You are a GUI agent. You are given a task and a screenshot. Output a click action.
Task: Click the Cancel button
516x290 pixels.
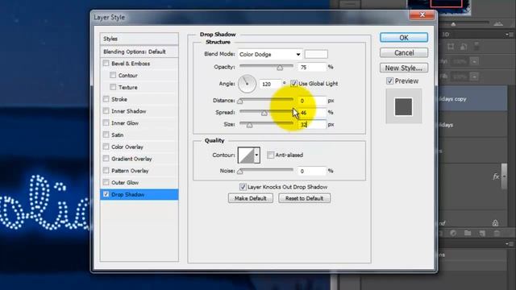pos(404,52)
